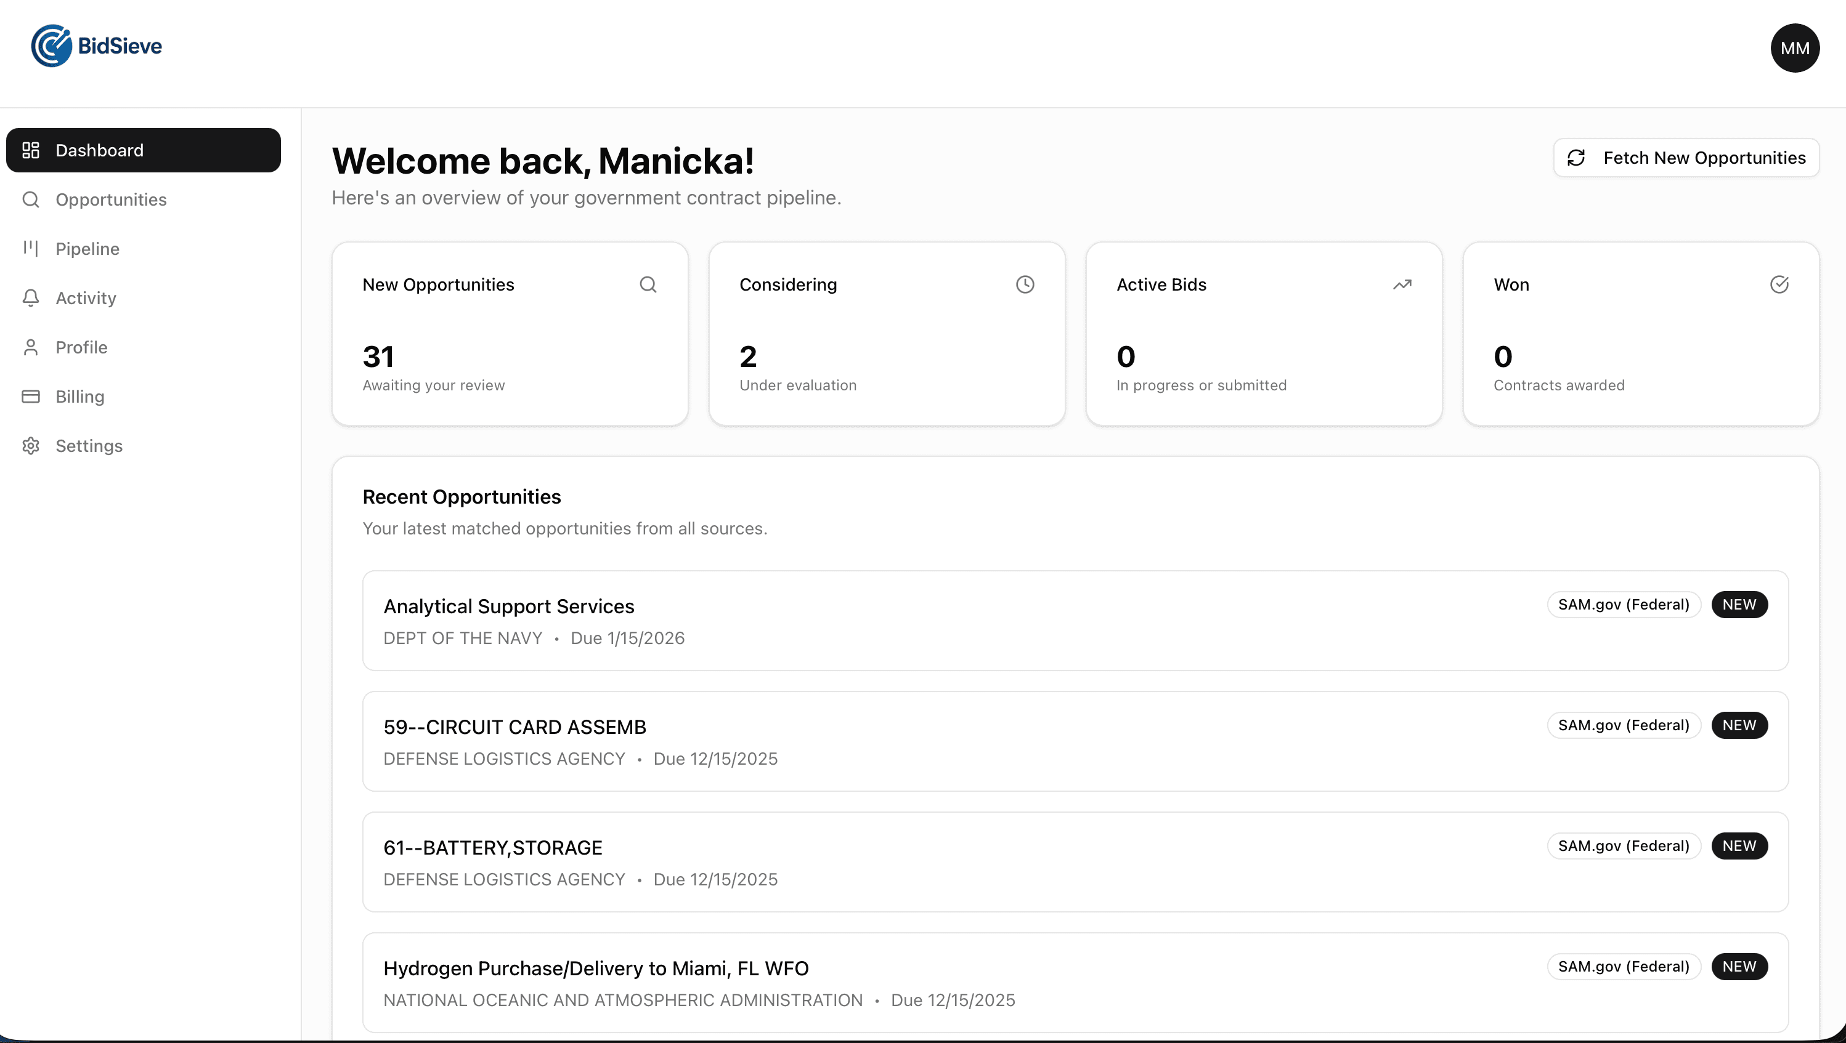This screenshot has height=1043, width=1846.
Task: Click the refresh icon inside Fetch New Opportunities
Action: coord(1576,158)
